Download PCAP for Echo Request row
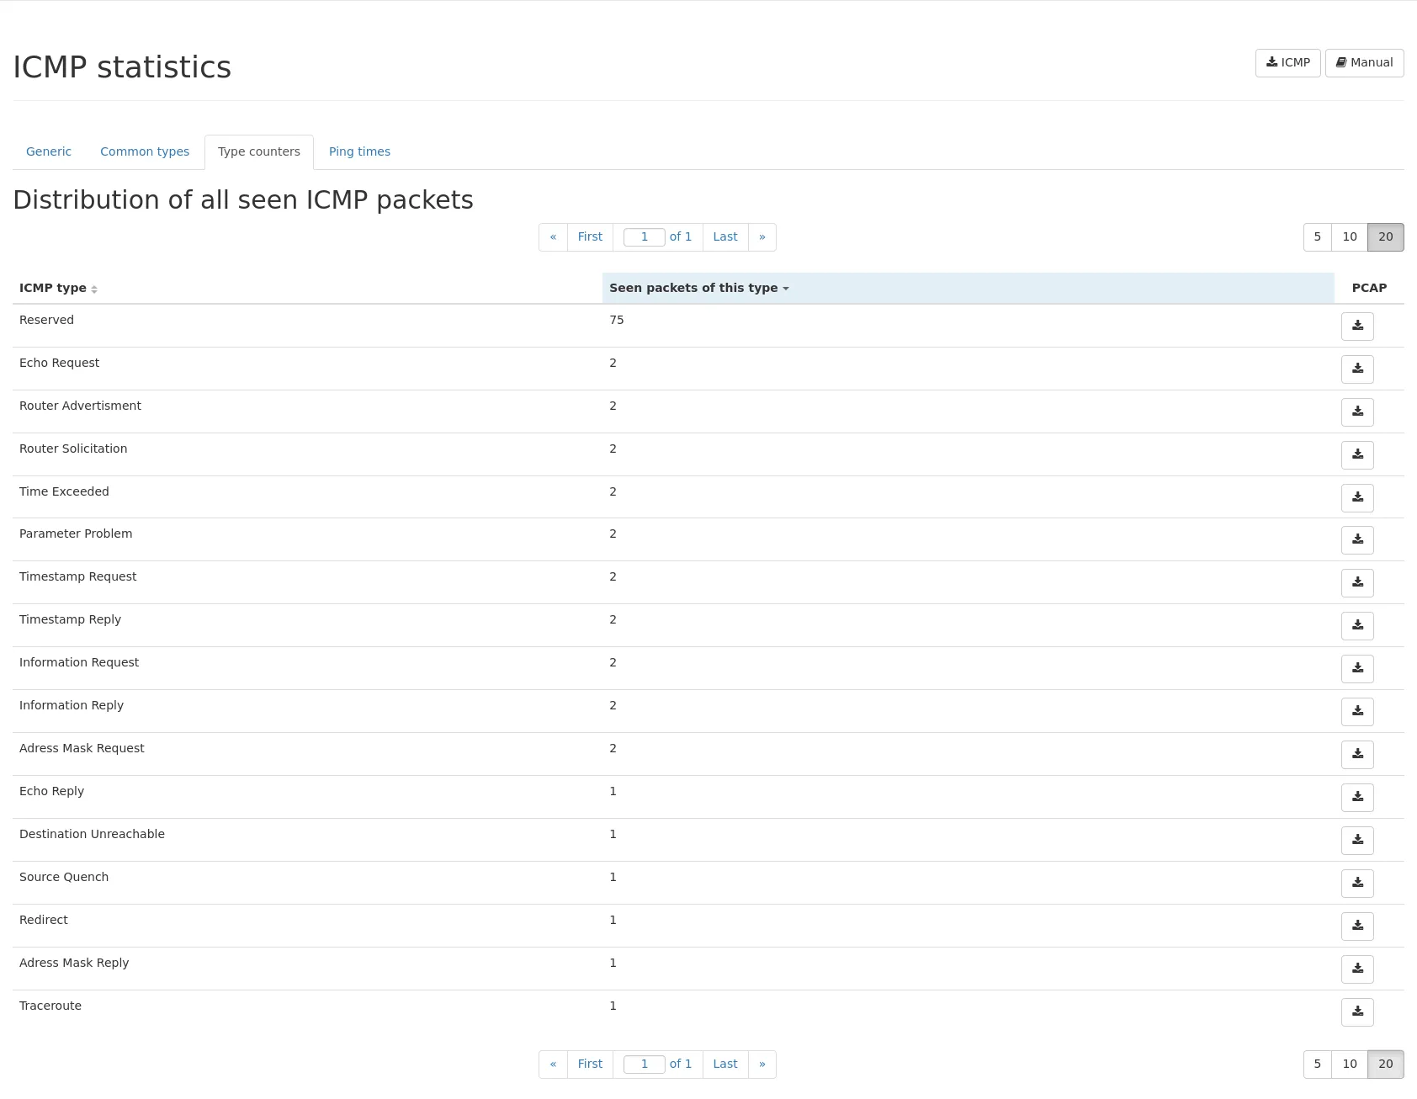The width and height of the screenshot is (1417, 1099). (x=1356, y=369)
